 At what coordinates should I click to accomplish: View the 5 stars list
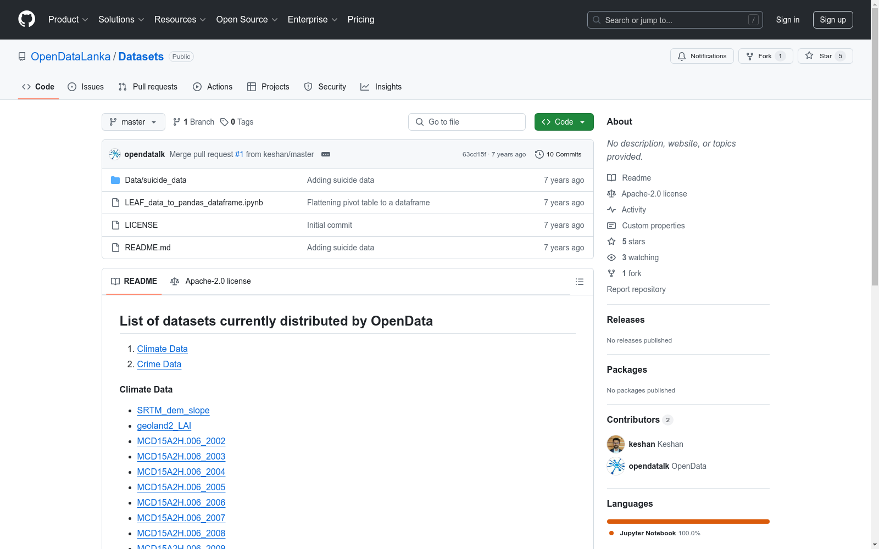pos(626,242)
